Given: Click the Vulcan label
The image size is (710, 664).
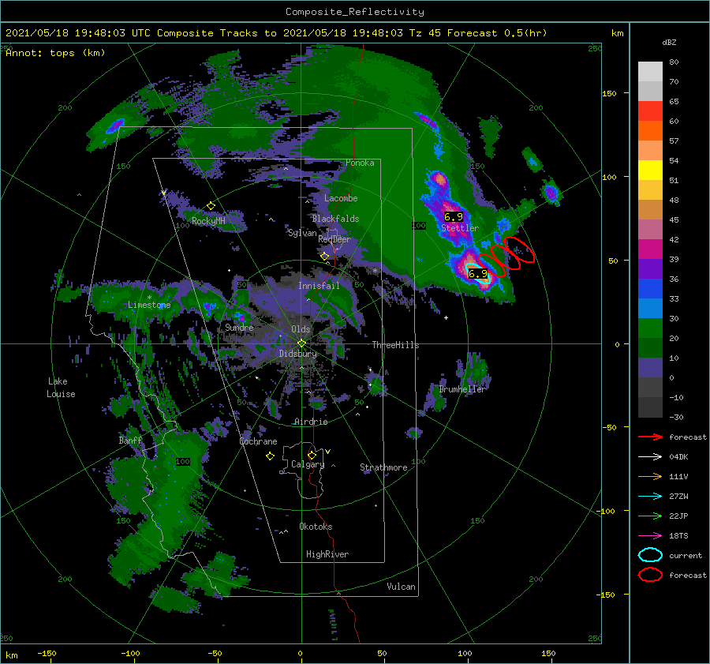Looking at the screenshot, I should pos(401,587).
